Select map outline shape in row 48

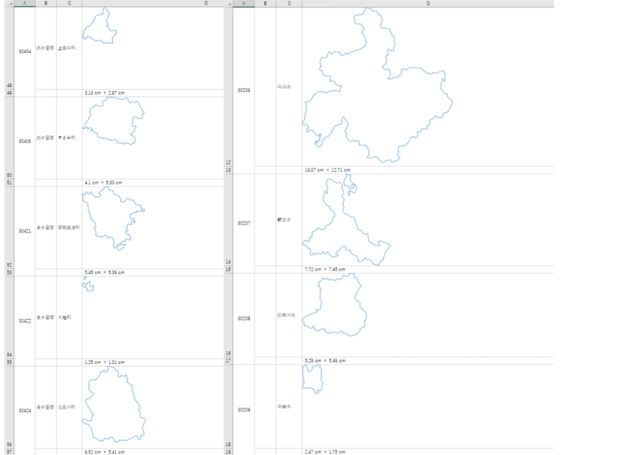[x=99, y=27]
